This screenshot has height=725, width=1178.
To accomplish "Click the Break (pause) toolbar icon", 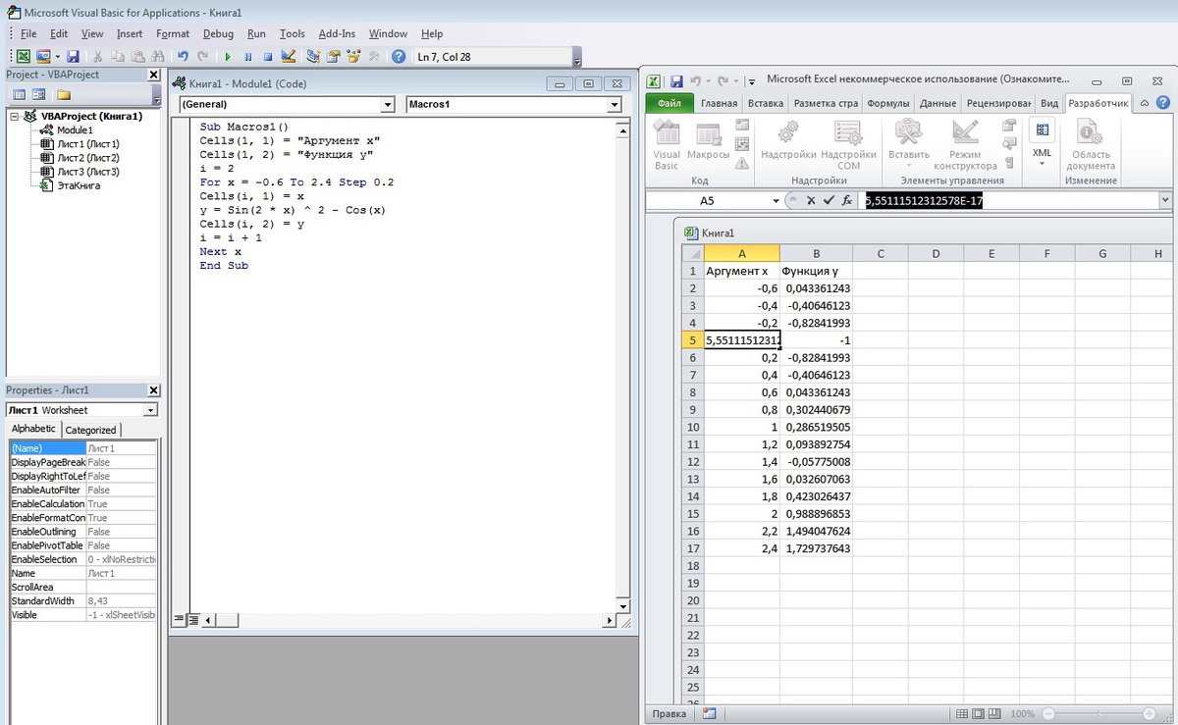I will [247, 57].
